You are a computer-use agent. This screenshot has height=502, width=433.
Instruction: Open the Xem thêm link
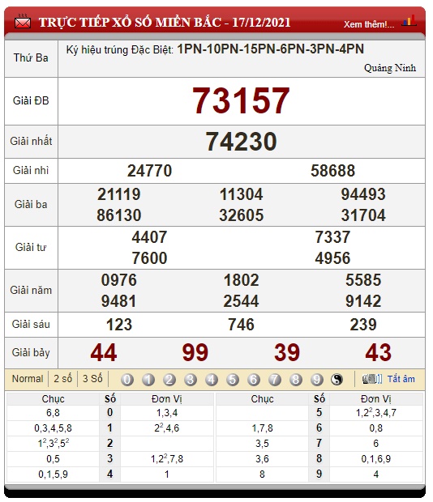[369, 24]
